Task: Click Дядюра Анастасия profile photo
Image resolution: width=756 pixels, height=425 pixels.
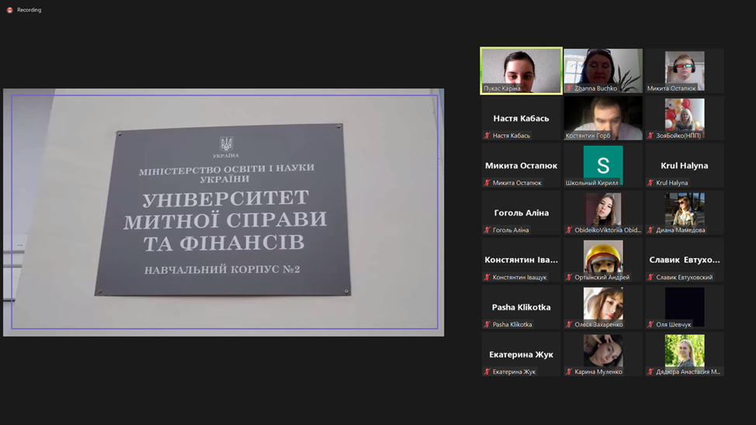Action: (x=685, y=354)
